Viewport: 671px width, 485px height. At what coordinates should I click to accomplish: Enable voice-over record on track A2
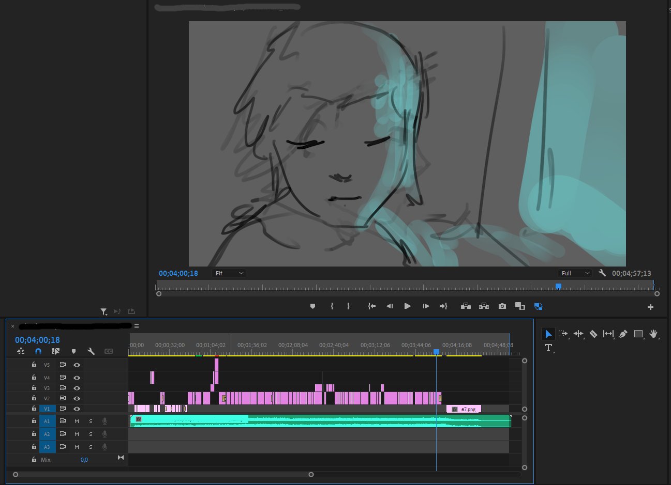(x=105, y=434)
